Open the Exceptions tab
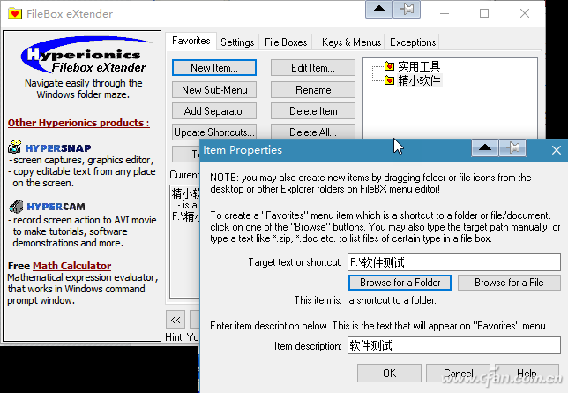The width and height of the screenshot is (568, 393). [x=413, y=42]
